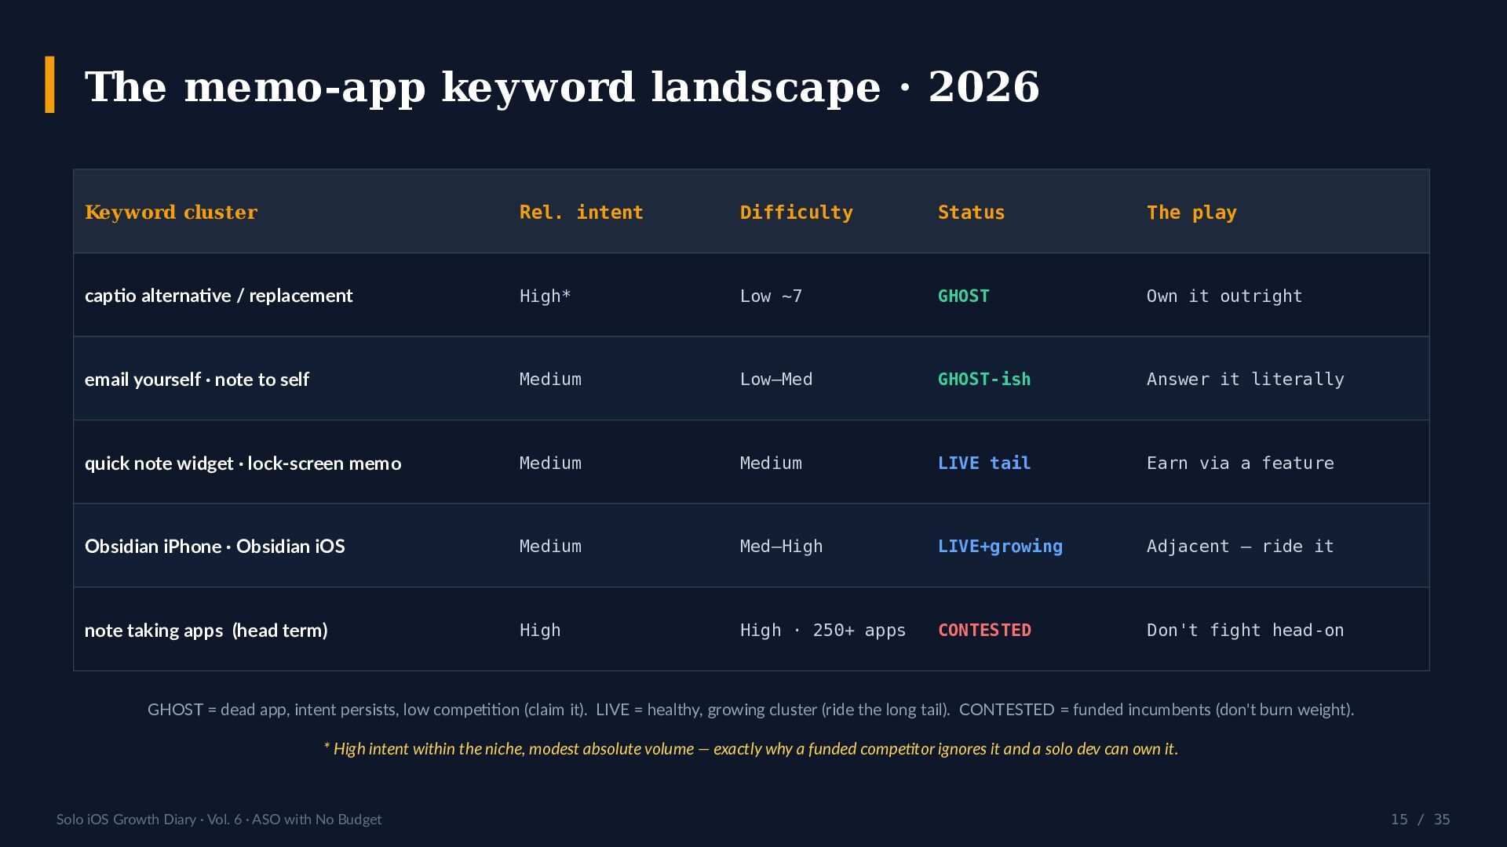Click the 'Status' column header
This screenshot has height=847, width=1507.
pos(971,213)
